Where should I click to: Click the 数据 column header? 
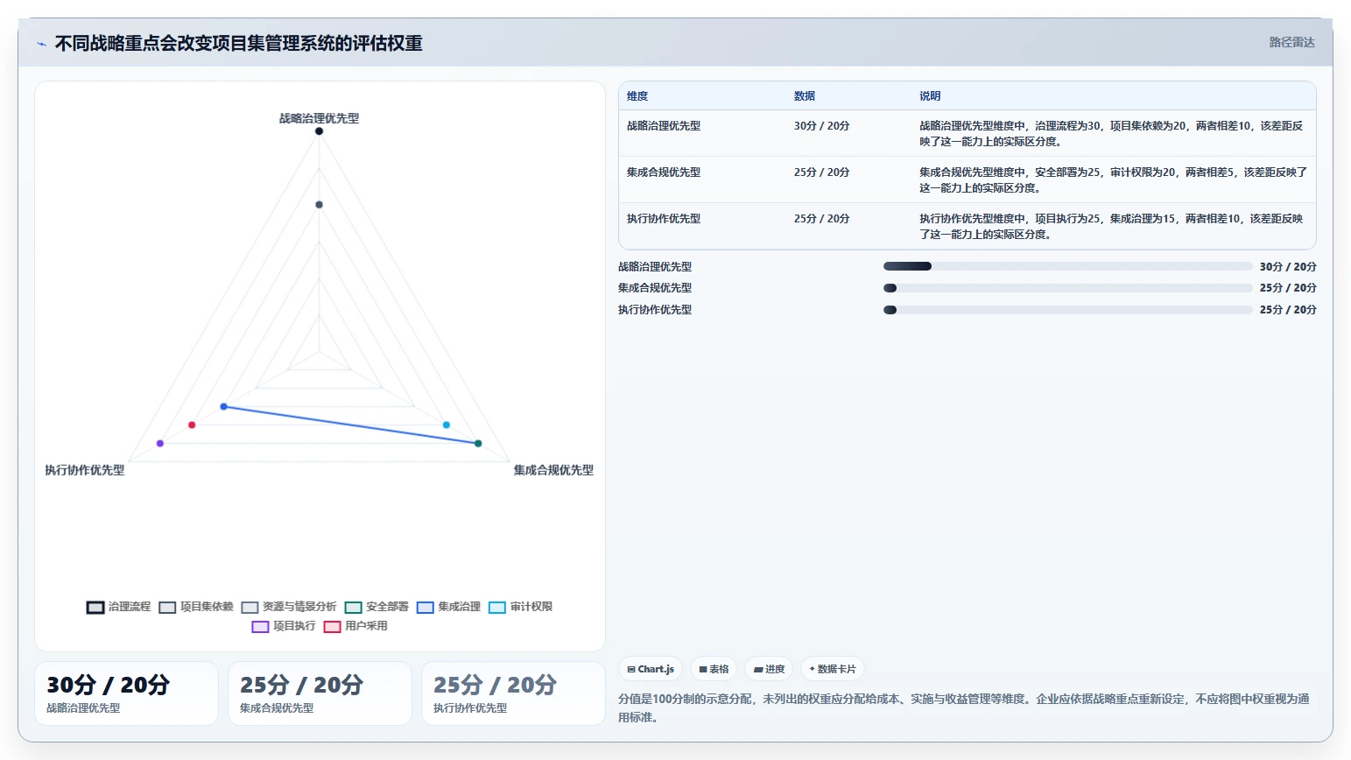point(805,96)
